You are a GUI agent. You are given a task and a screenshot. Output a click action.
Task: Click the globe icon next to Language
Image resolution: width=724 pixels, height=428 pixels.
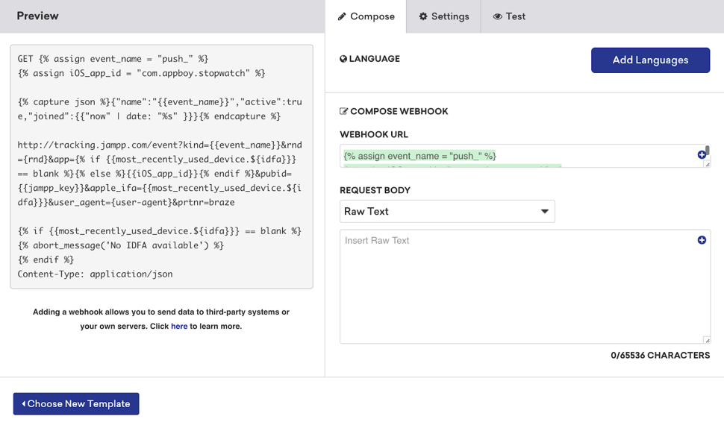[x=343, y=59]
